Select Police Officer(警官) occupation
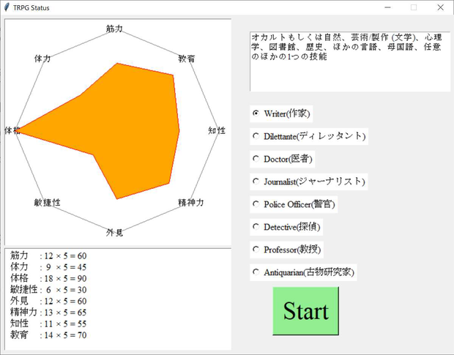 tap(294, 204)
